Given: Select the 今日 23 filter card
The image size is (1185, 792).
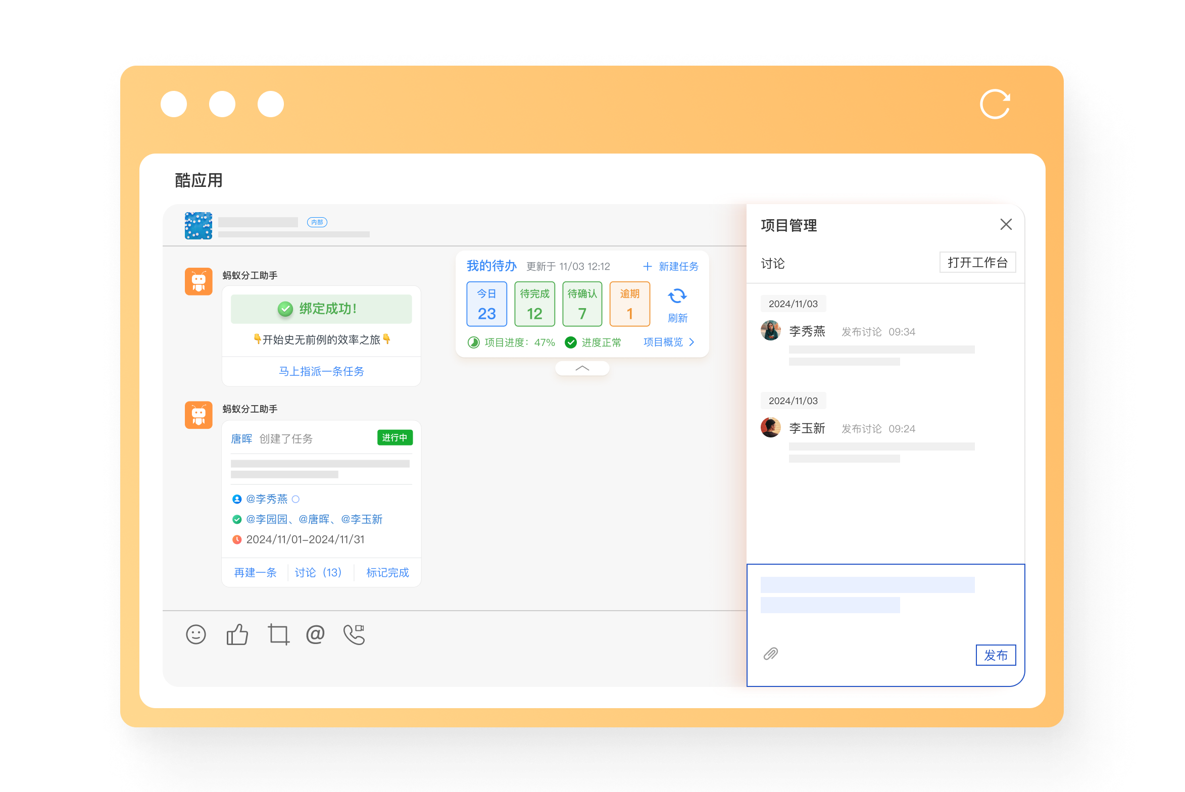Looking at the screenshot, I should tap(486, 304).
